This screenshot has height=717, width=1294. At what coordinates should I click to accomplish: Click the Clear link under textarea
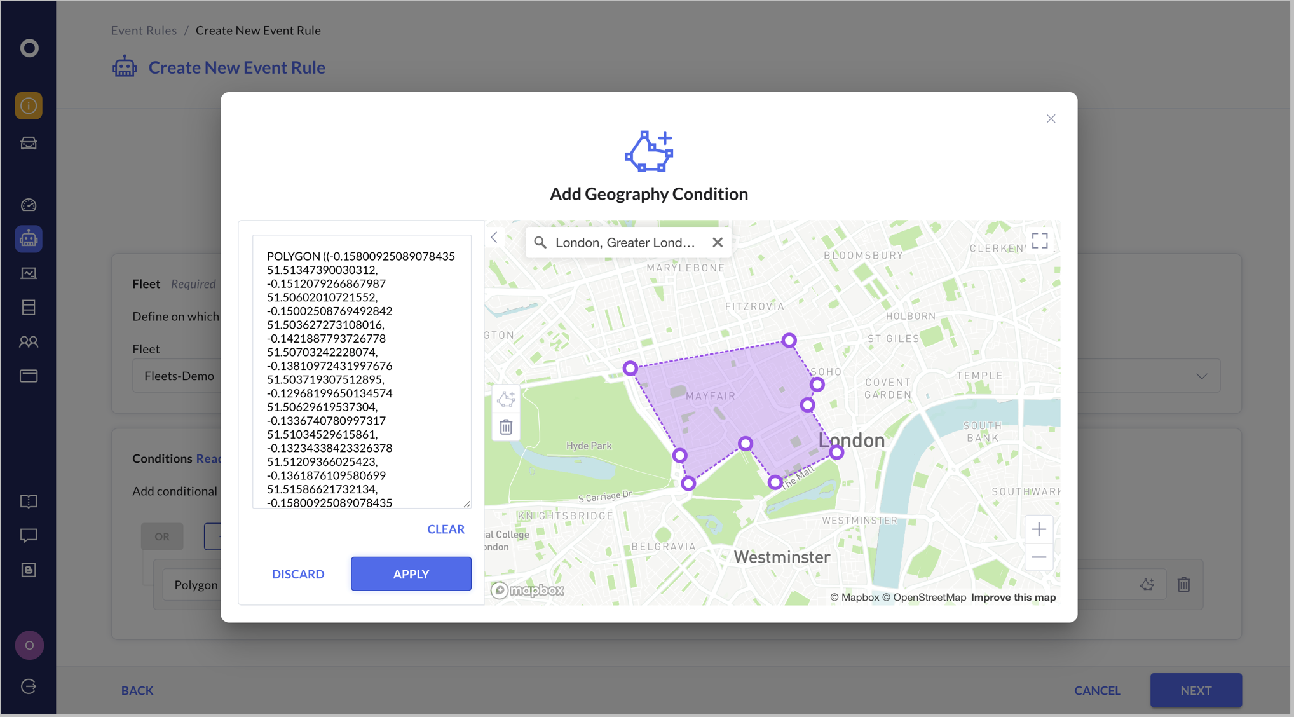point(446,529)
